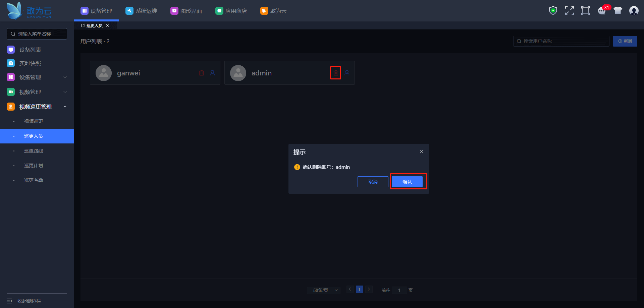The height and width of the screenshot is (308, 644).
Task: Open the theme shirt icon
Action: point(618,11)
